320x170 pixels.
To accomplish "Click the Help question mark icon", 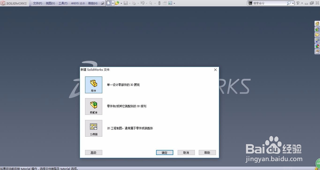I will pyautogui.click(x=298, y=3).
